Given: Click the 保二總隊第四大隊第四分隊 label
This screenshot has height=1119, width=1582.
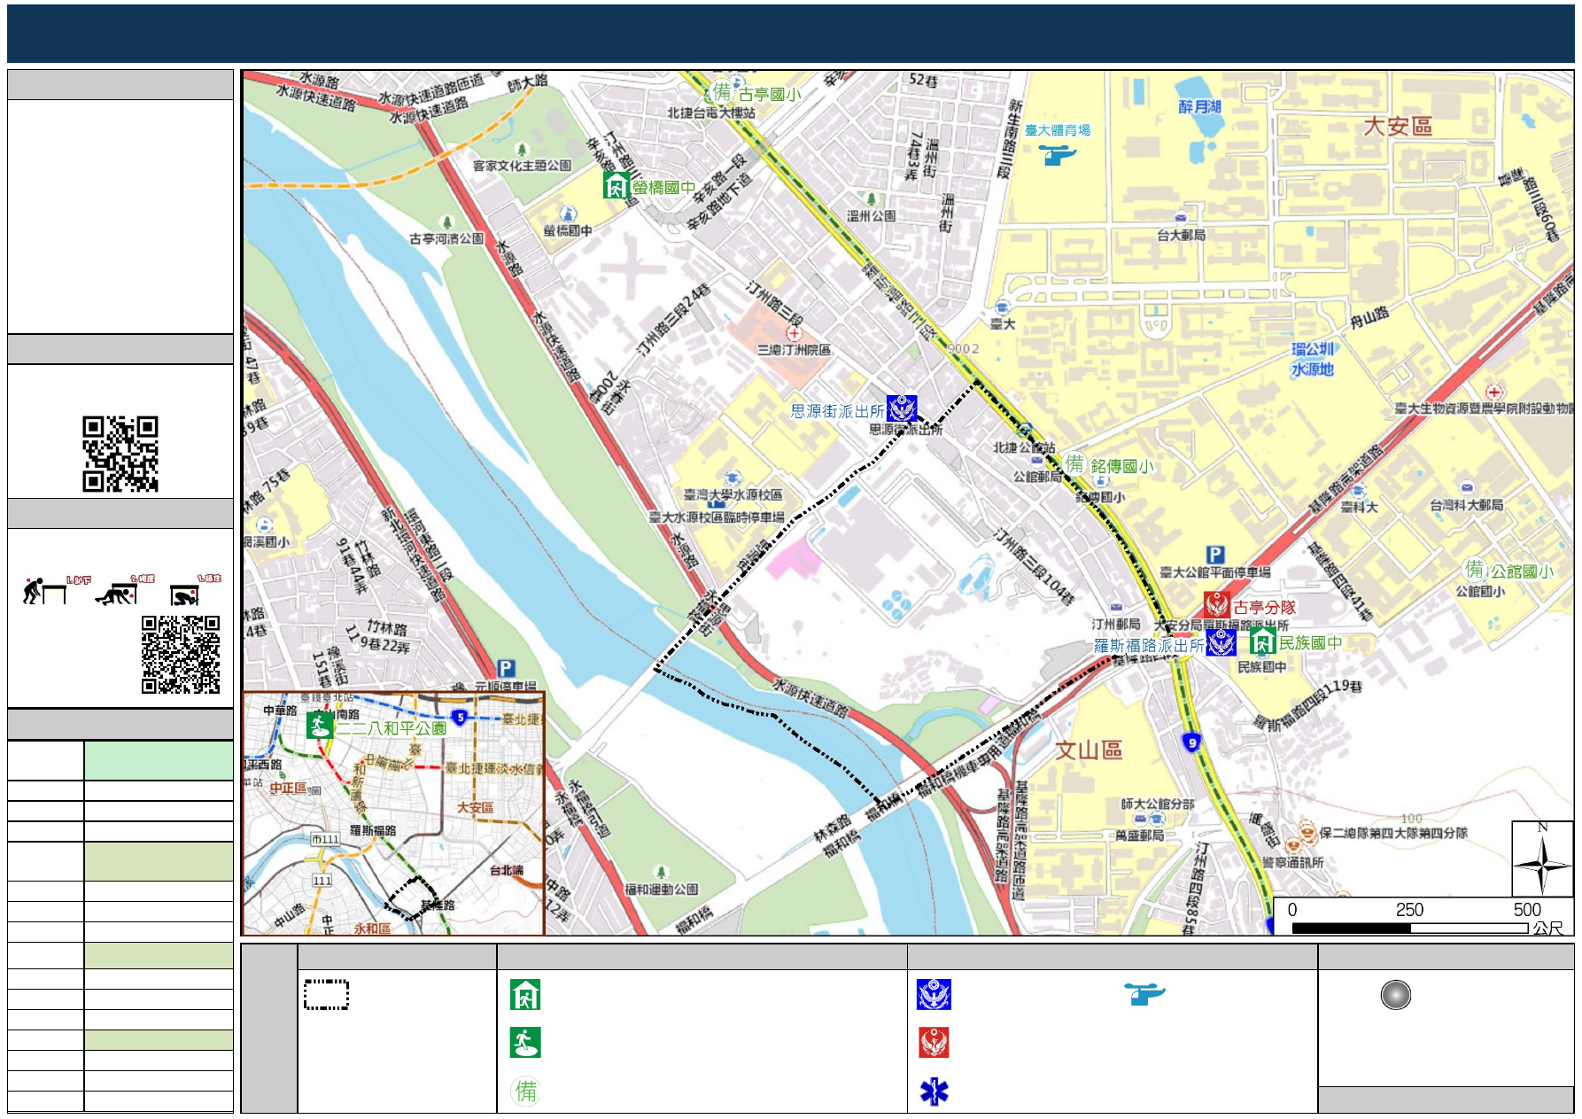Looking at the screenshot, I should click(x=1393, y=833).
